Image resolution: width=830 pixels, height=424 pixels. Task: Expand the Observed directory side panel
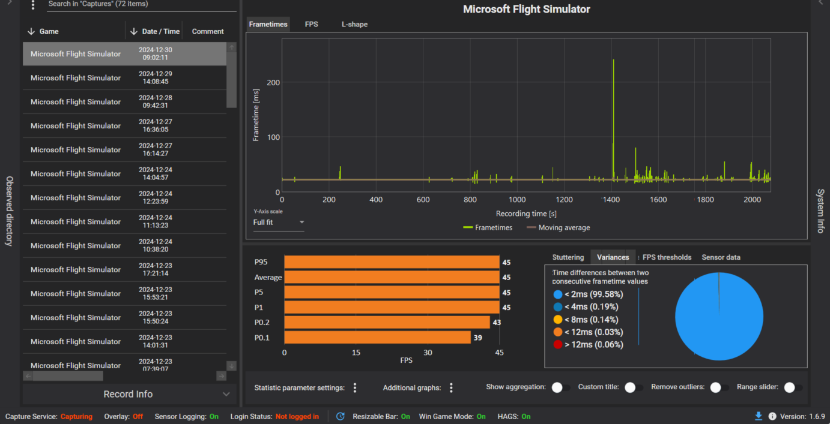[x=9, y=211]
